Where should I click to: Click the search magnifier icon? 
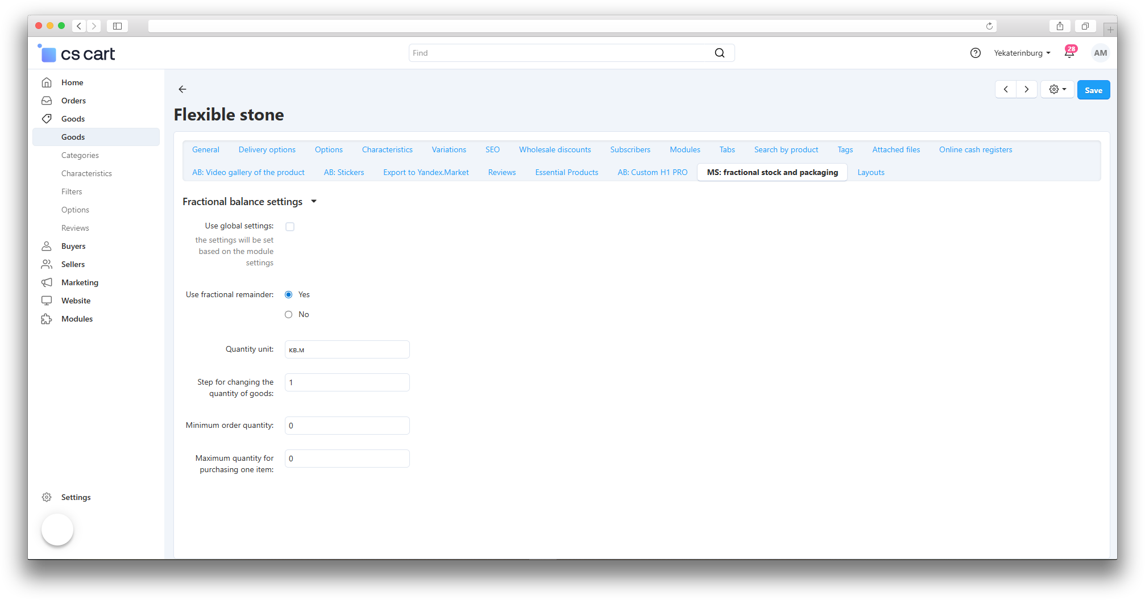720,53
